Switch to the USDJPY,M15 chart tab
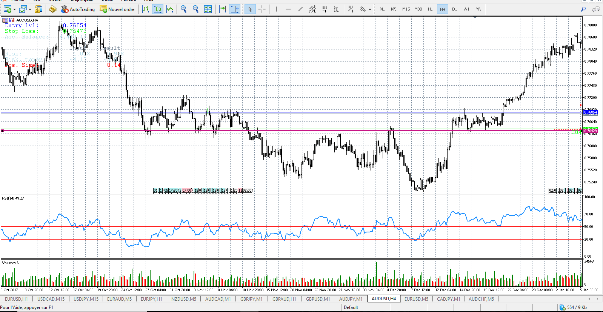Image resolution: width=603 pixels, height=312 pixels. click(86, 299)
